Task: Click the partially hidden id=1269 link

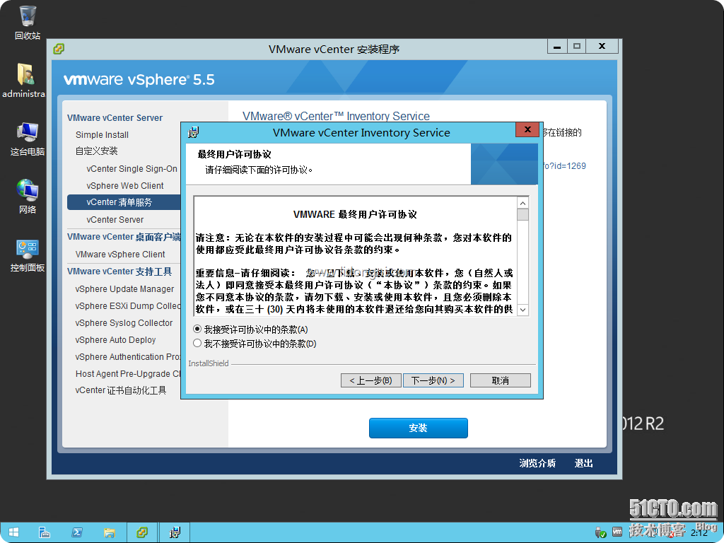Action: pyautogui.click(x=565, y=165)
